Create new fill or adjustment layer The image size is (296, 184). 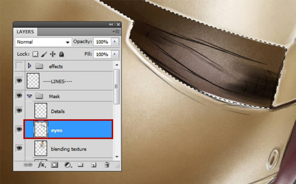click(x=67, y=165)
